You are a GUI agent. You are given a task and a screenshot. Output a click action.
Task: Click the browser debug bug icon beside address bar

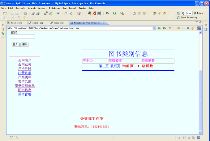[164, 28]
